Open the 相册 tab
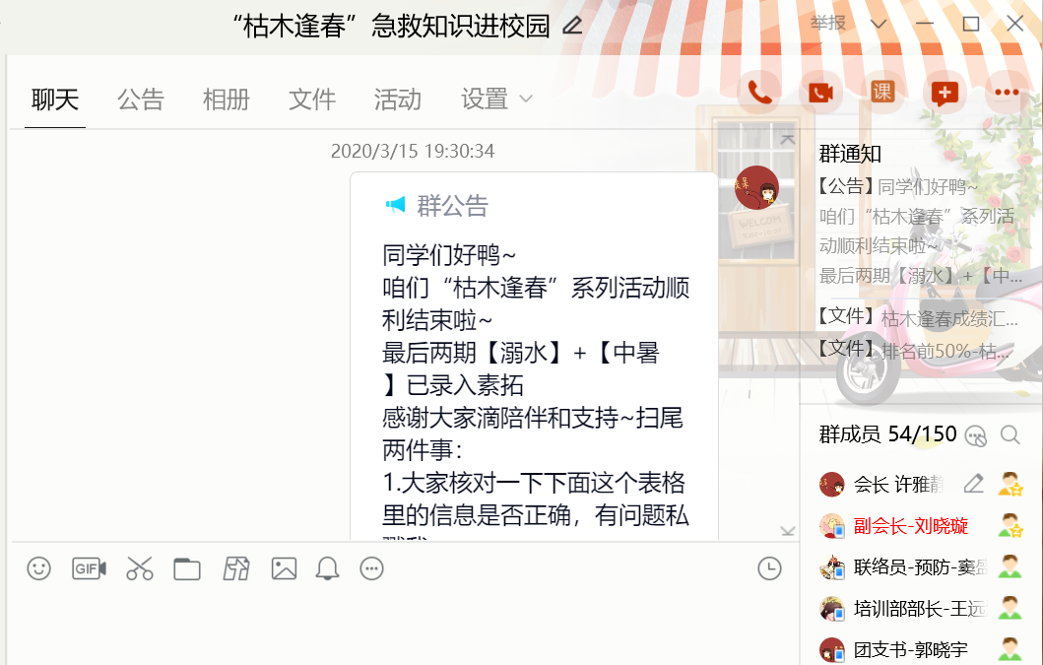Image resolution: width=1043 pixels, height=665 pixels. coord(227,99)
